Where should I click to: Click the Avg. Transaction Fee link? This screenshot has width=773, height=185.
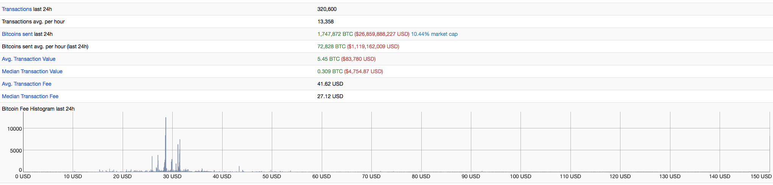tap(26, 84)
